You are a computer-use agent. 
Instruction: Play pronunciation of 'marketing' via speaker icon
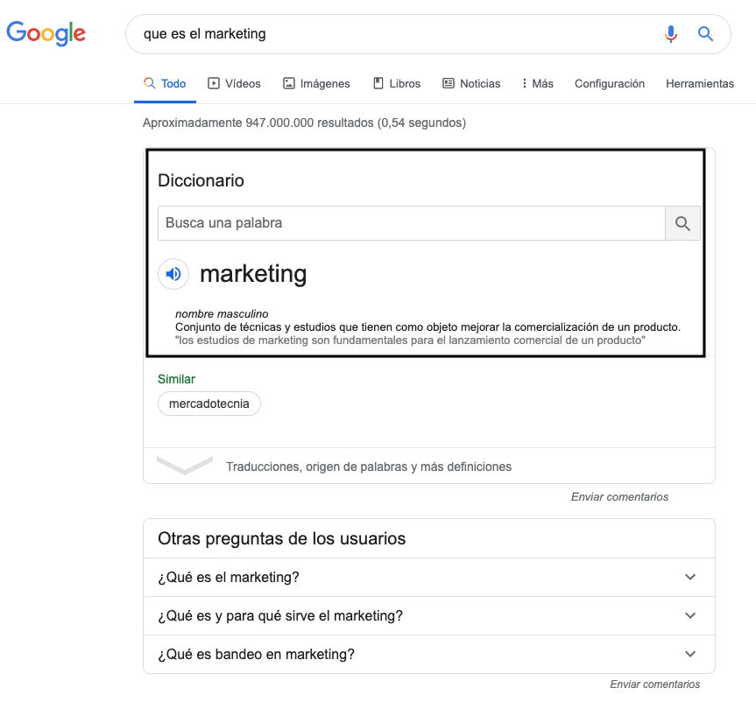click(173, 274)
